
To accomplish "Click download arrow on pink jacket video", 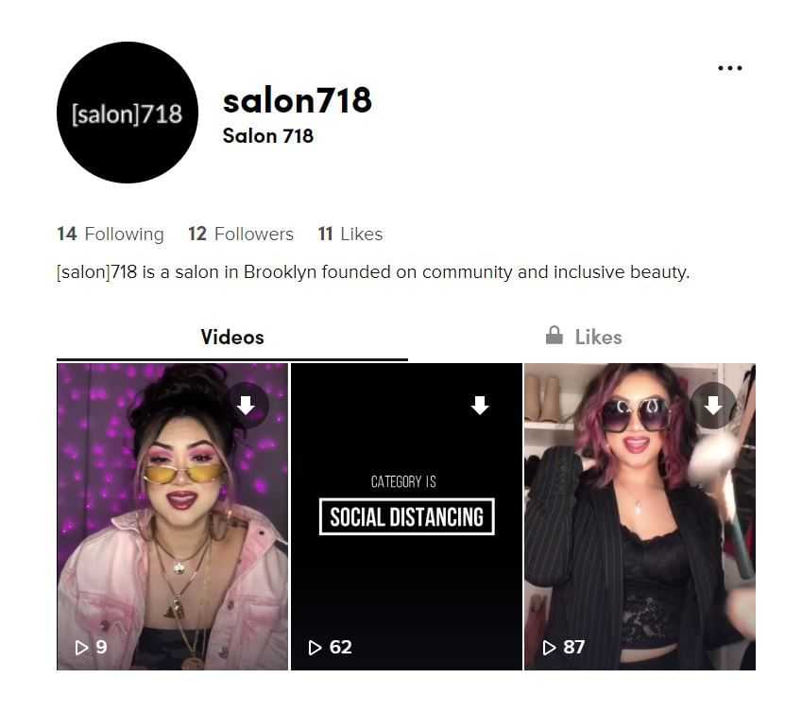I will (x=246, y=406).
